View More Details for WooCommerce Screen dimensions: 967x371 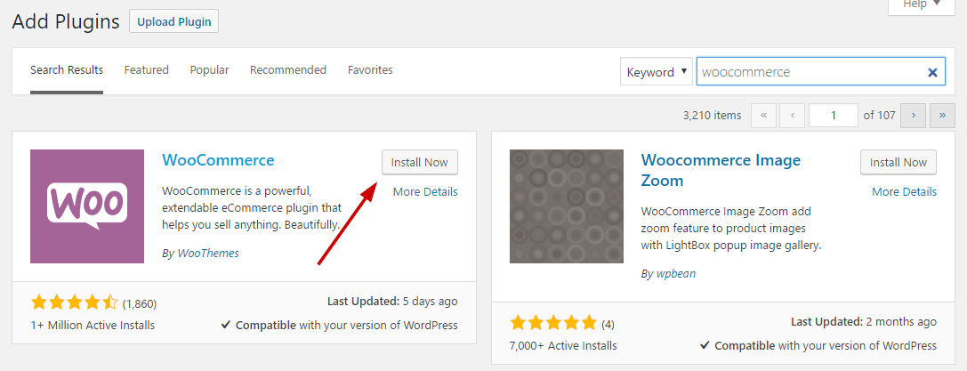425,191
